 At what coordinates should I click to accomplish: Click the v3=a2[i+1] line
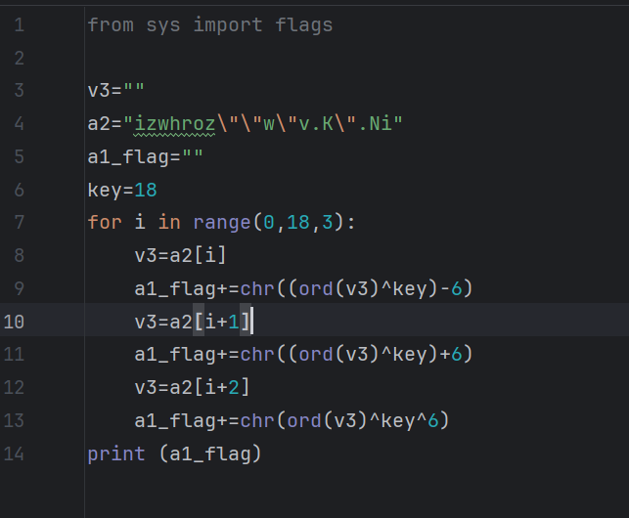pyautogui.click(x=192, y=322)
